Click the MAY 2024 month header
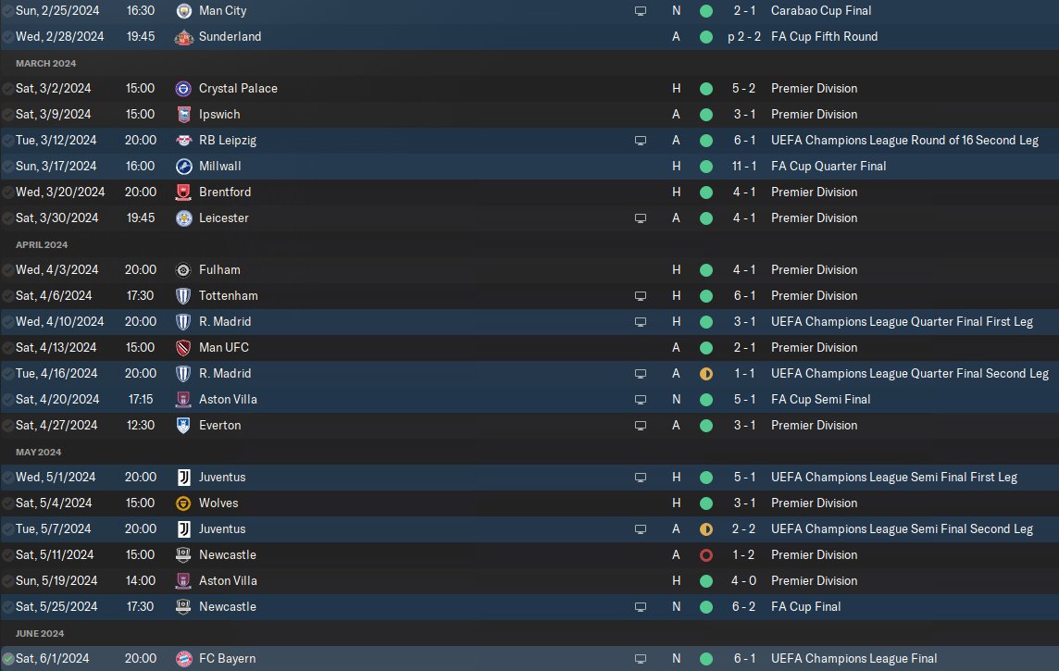The width and height of the screenshot is (1059, 671). 38,452
